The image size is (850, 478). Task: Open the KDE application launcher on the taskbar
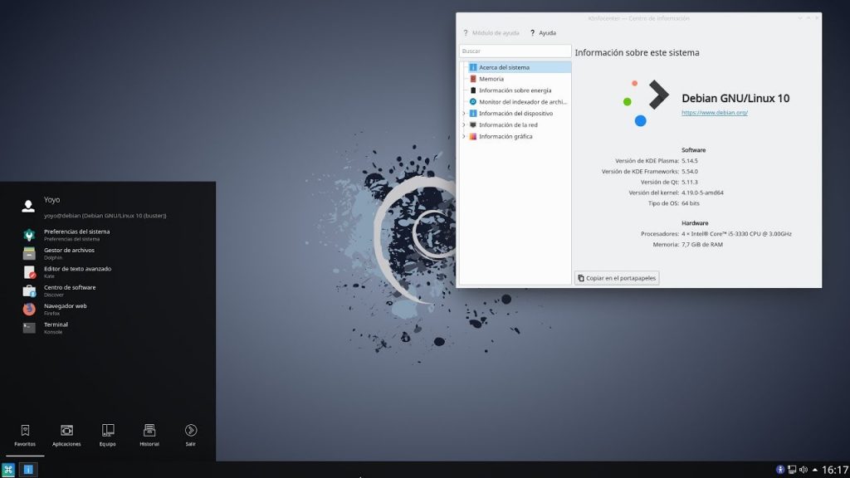pyautogui.click(x=8, y=470)
